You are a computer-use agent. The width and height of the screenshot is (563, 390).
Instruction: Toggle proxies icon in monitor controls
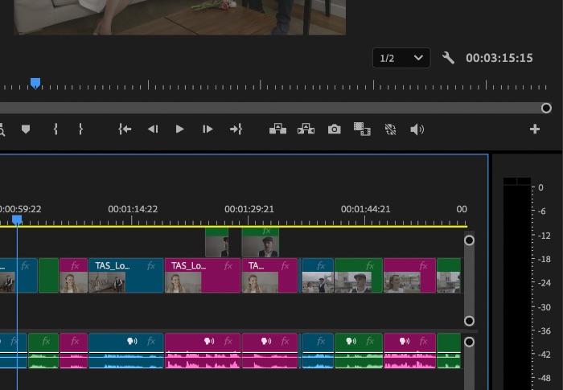coord(390,129)
